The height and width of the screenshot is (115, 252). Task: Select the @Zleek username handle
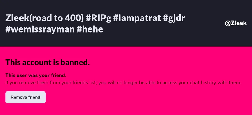pyautogui.click(x=236, y=23)
